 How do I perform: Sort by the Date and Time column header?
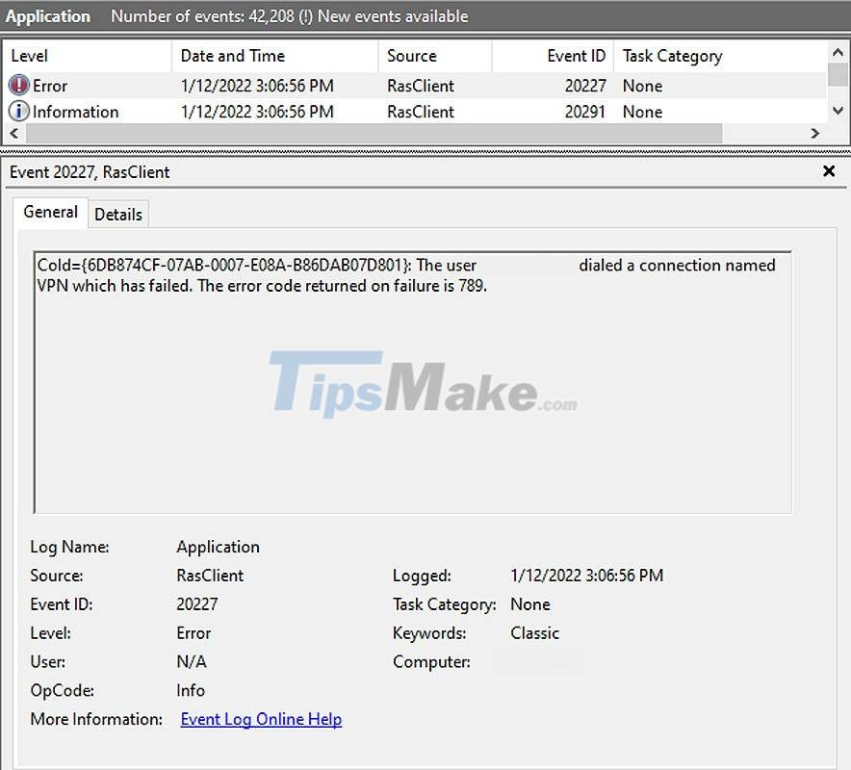click(275, 56)
